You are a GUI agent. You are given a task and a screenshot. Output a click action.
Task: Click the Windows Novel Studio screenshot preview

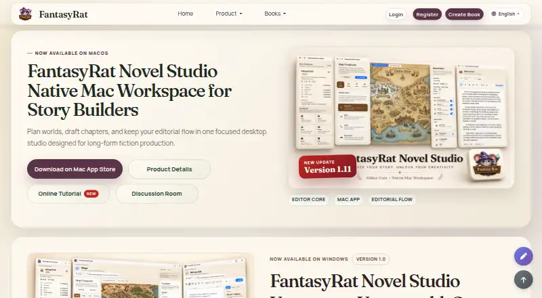click(141, 276)
